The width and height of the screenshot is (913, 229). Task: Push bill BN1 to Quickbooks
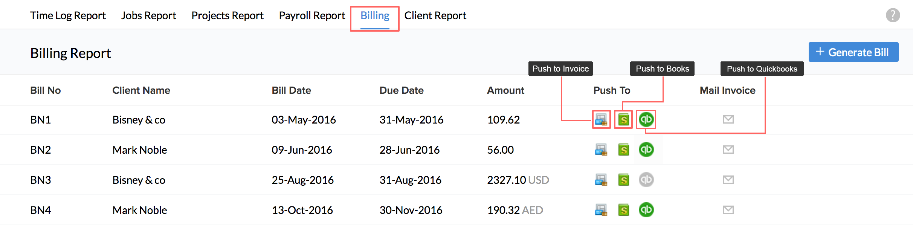(646, 120)
